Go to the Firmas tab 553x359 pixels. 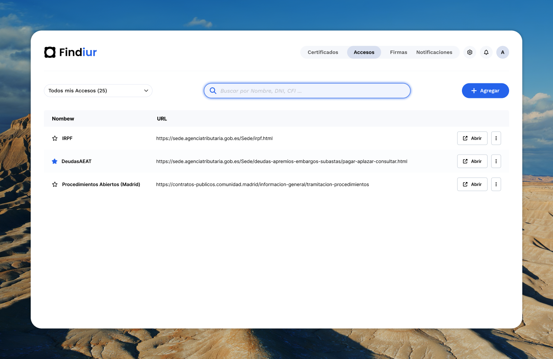[399, 52]
